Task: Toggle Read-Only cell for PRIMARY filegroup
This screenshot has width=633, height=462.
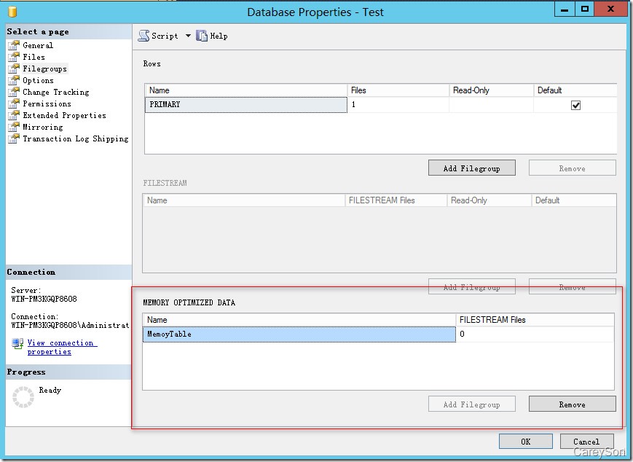Action: (x=491, y=105)
